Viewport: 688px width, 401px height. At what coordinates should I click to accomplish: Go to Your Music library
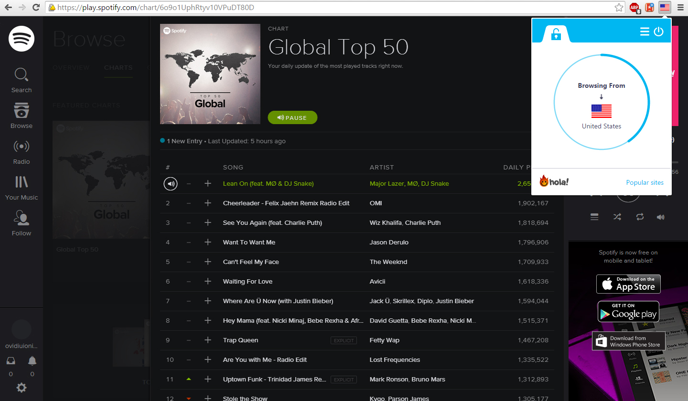coord(21,188)
